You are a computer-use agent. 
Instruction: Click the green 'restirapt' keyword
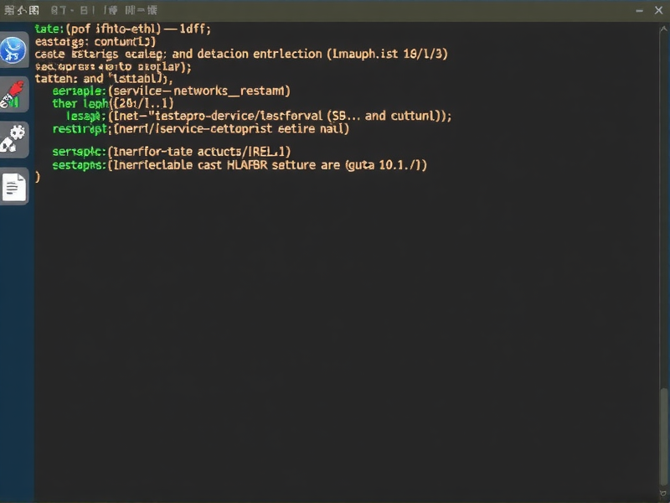tap(80, 129)
